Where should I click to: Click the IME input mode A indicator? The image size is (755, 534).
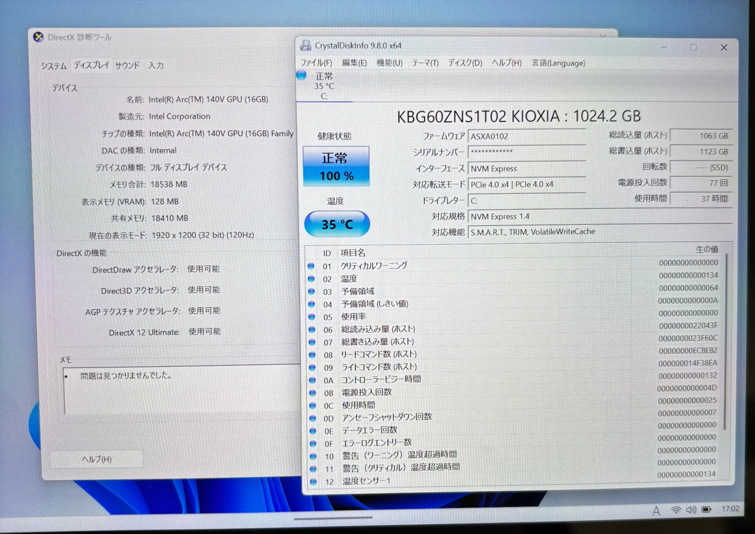656,510
